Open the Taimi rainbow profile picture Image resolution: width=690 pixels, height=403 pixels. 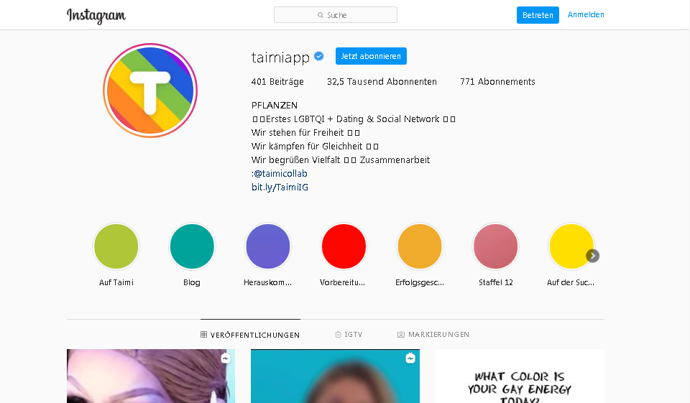click(150, 90)
